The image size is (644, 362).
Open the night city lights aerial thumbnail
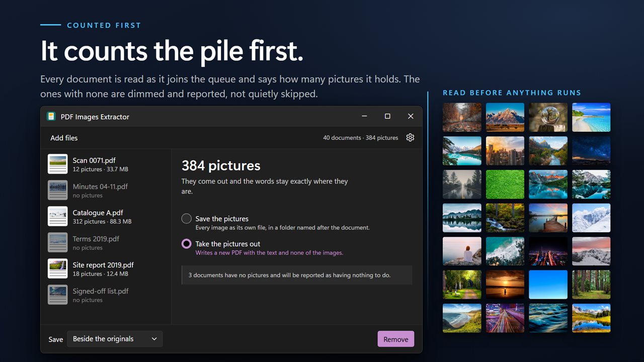point(548,251)
